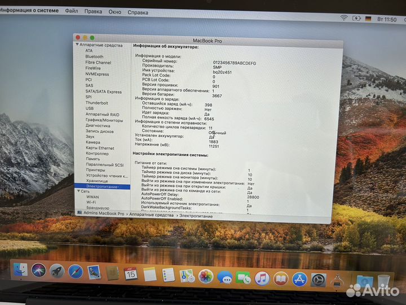Select Карты Ethernet sidebar item
The image size is (406, 305).
(100, 148)
